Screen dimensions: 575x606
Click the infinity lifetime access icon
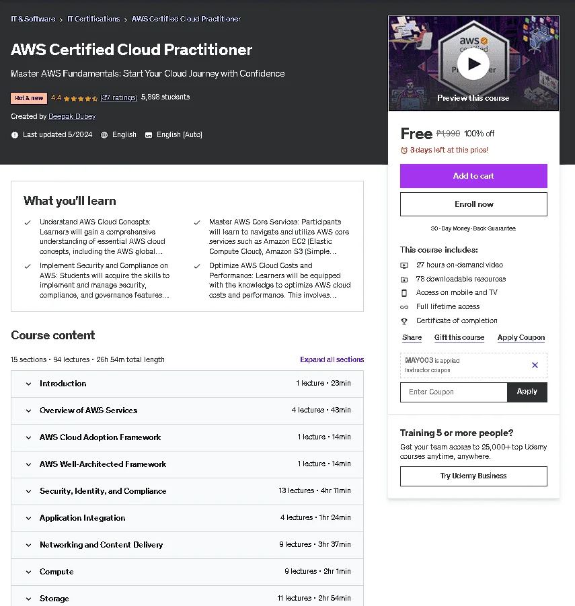(x=404, y=307)
